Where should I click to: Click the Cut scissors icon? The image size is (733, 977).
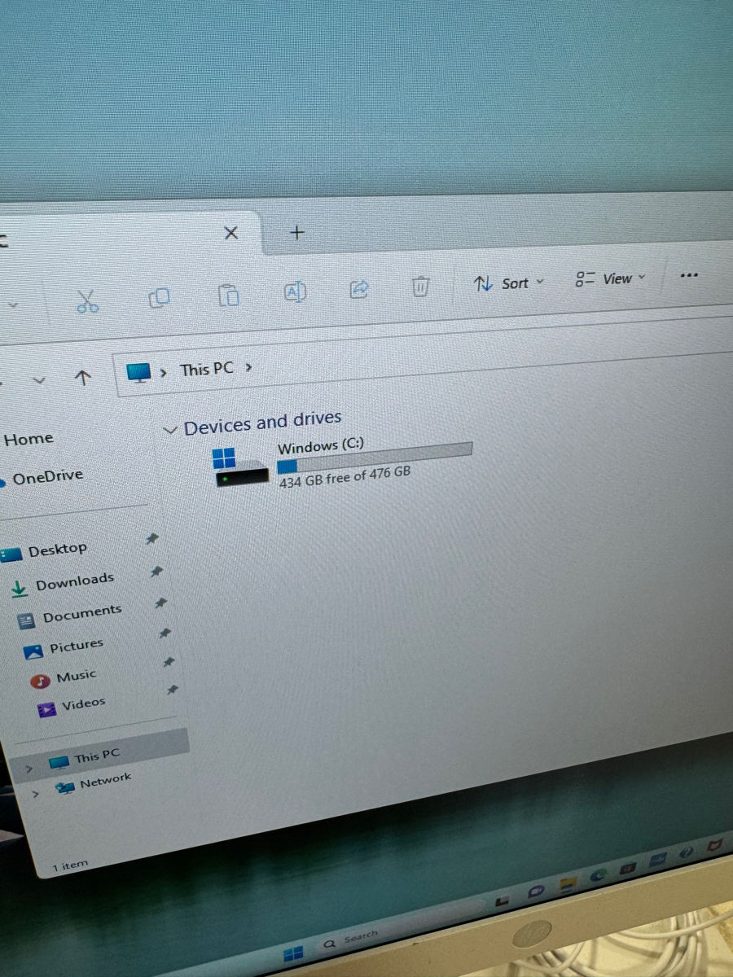[87, 302]
